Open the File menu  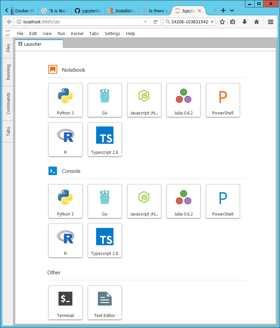tap(20, 33)
